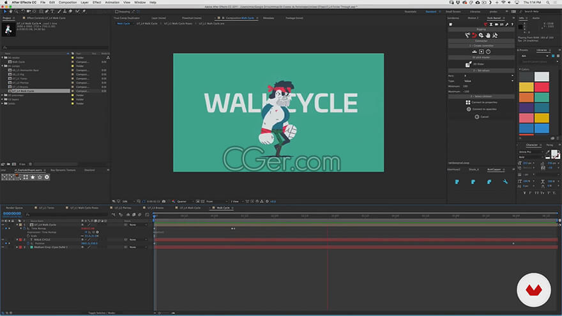Select the Puppet Pin tool
The height and width of the screenshot is (316, 562).
pyautogui.click(x=84, y=11)
